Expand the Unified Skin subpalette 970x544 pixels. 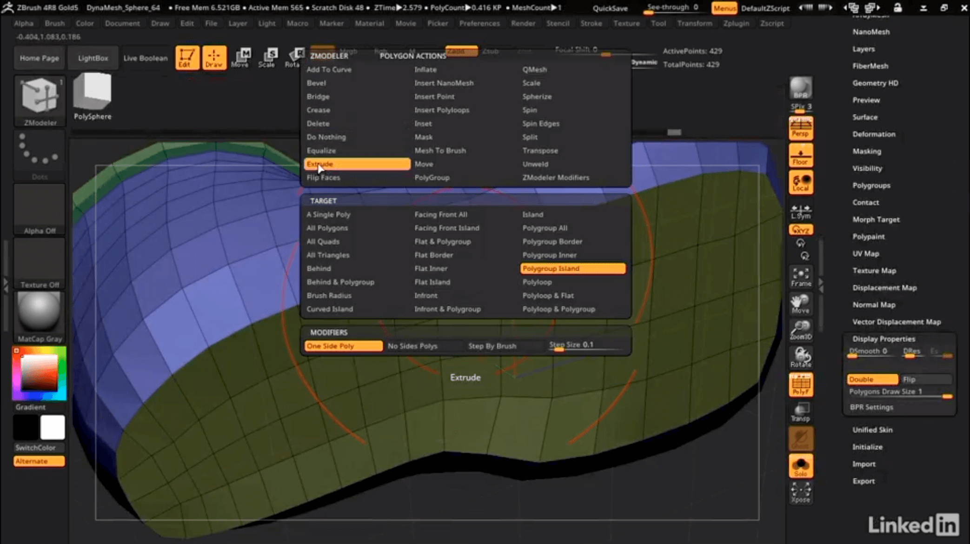872,430
